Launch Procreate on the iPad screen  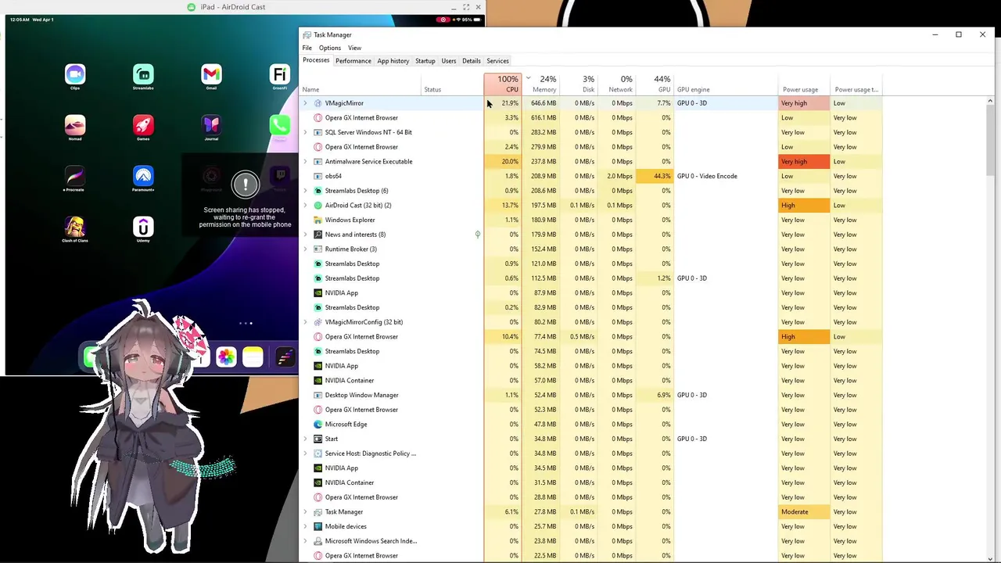coord(75,176)
